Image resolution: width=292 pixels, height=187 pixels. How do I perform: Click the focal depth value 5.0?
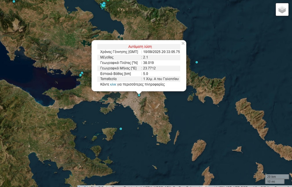coord(145,73)
